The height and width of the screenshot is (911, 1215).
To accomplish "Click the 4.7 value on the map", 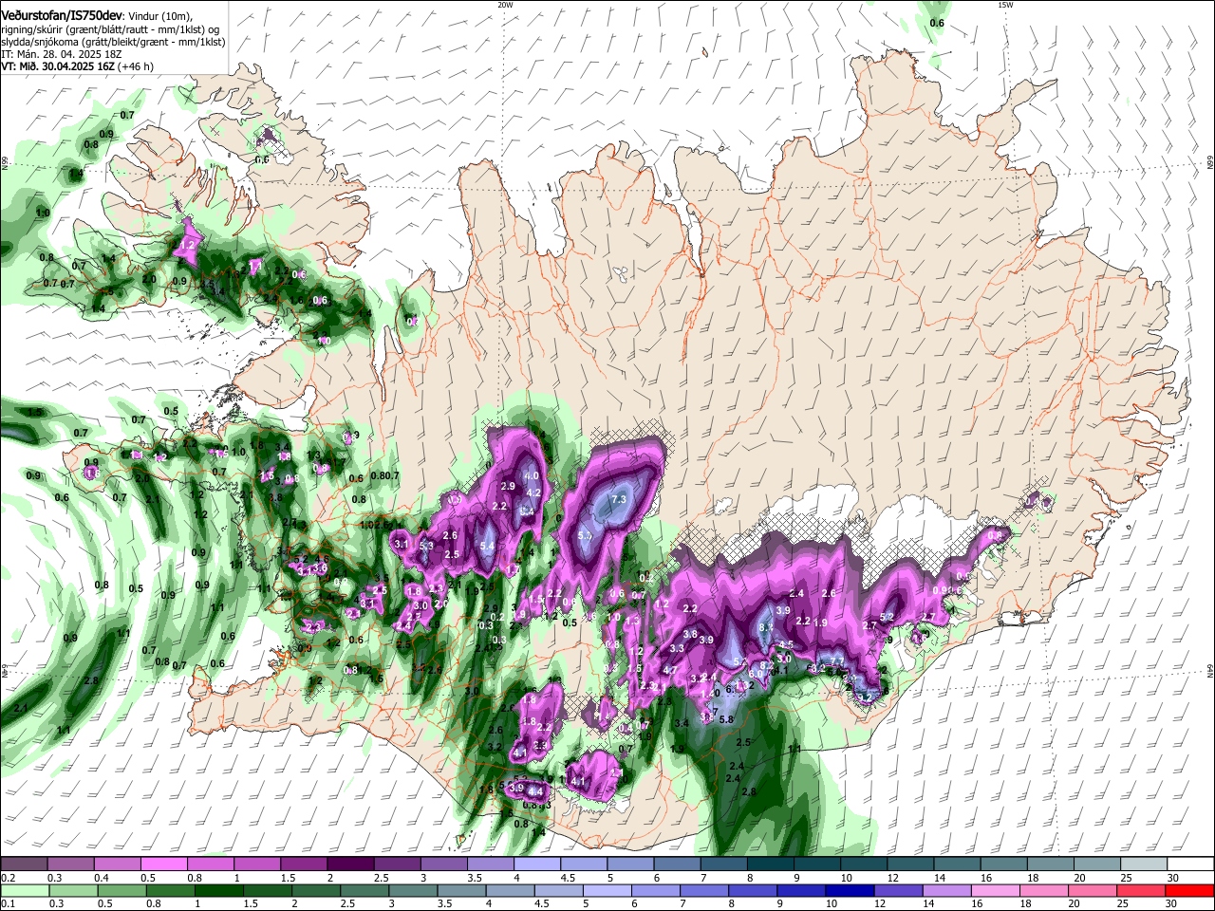I will (670, 670).
